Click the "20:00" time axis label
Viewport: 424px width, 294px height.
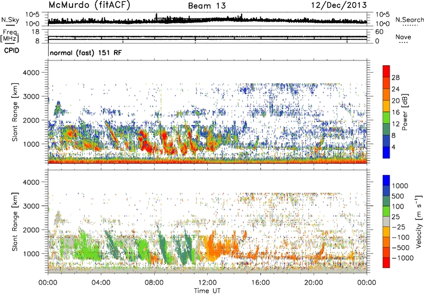coord(314,283)
